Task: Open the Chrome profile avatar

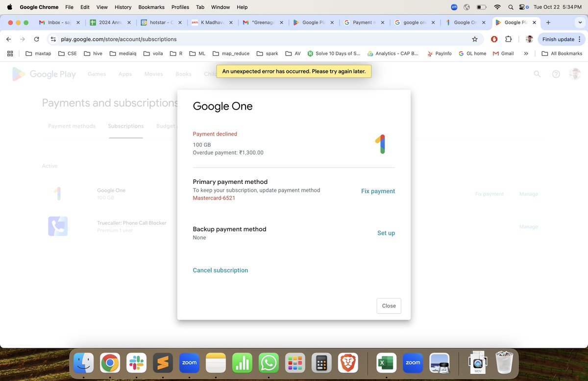Action: 529,39
